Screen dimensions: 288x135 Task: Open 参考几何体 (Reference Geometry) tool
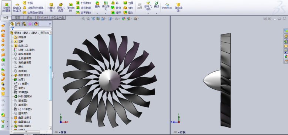[x=148, y=6]
